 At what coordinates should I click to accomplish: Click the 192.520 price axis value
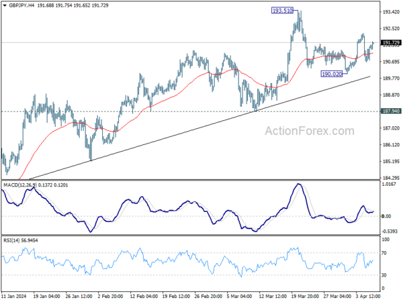[391, 28]
